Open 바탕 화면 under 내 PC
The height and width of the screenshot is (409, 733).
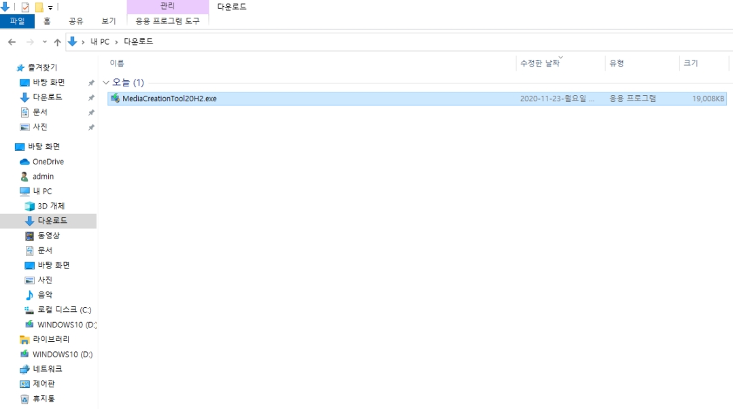click(x=54, y=265)
